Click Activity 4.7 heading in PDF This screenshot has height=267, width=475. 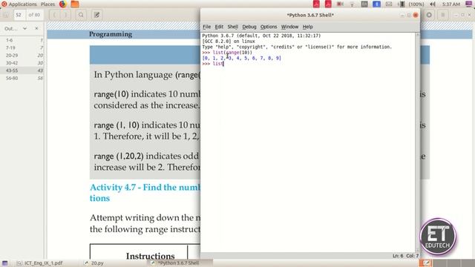point(145,193)
